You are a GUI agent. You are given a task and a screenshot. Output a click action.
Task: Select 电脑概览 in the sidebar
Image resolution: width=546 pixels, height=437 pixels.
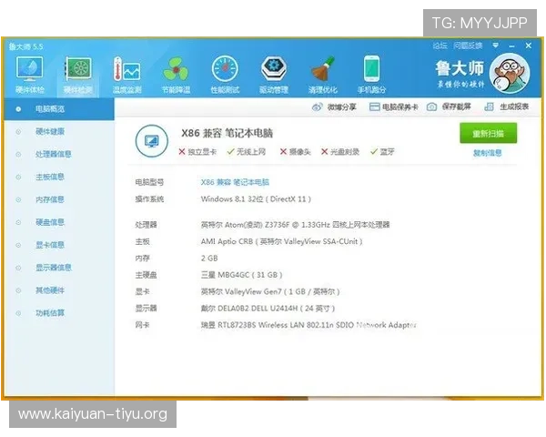(59, 109)
